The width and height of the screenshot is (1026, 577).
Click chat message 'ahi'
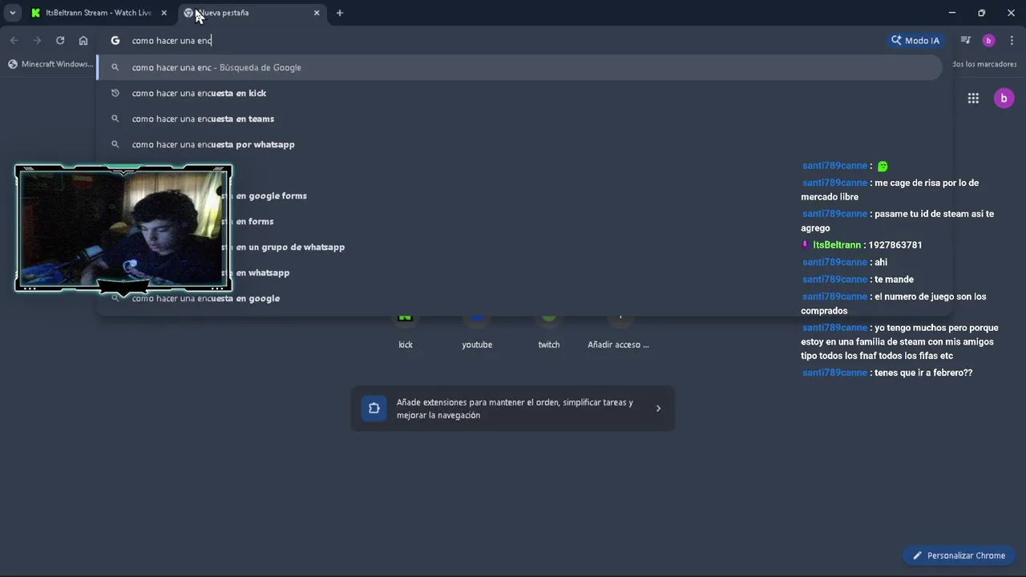(881, 263)
